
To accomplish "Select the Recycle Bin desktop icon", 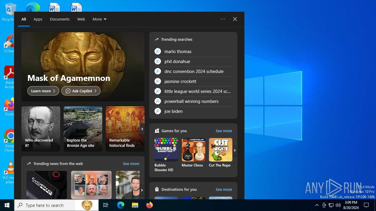I will tap(9, 12).
